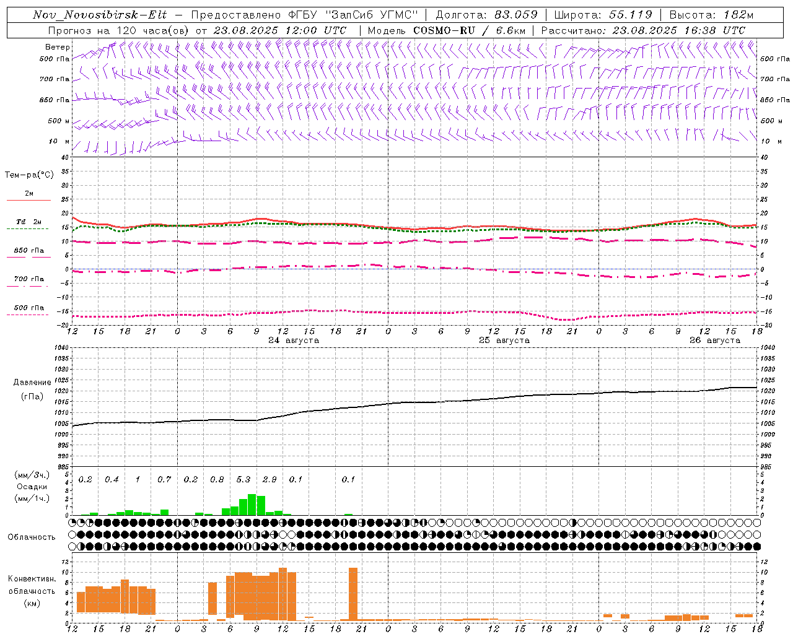Click the tallest green precipitation bar

(x=252, y=505)
